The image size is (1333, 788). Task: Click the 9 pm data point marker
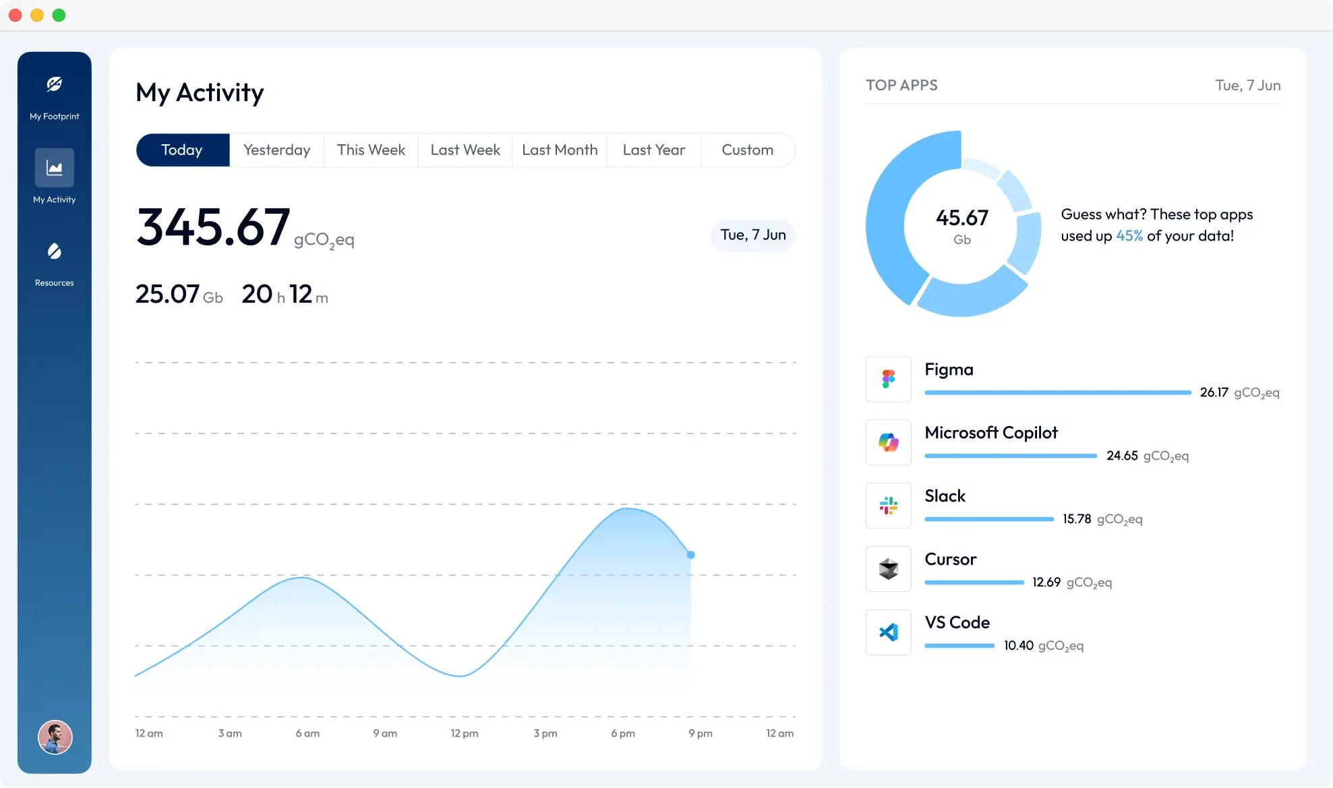[690, 554]
